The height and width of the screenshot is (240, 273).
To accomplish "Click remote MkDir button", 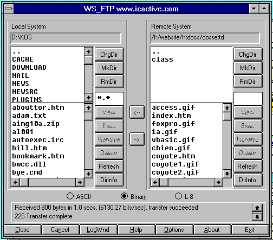I will pos(248,68).
